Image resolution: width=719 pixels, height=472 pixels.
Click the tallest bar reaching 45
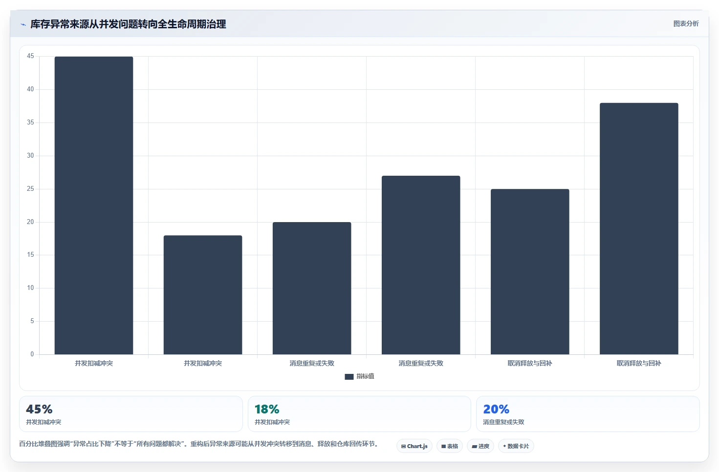click(94, 205)
